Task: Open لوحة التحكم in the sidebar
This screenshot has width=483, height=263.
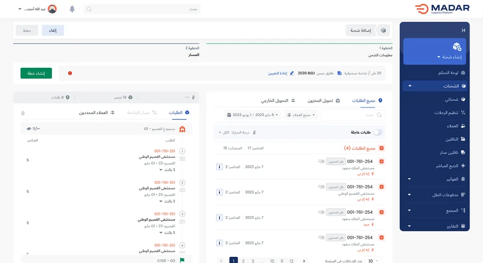Action: pyautogui.click(x=447, y=73)
